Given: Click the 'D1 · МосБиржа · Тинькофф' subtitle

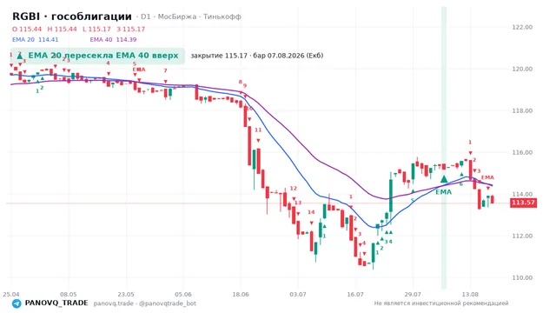Looking at the screenshot, I should [191, 17].
